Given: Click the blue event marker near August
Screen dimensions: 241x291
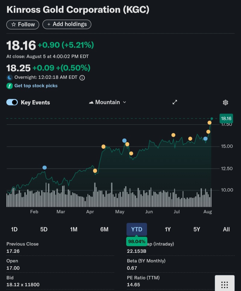Looking at the screenshot, I should (205, 139).
